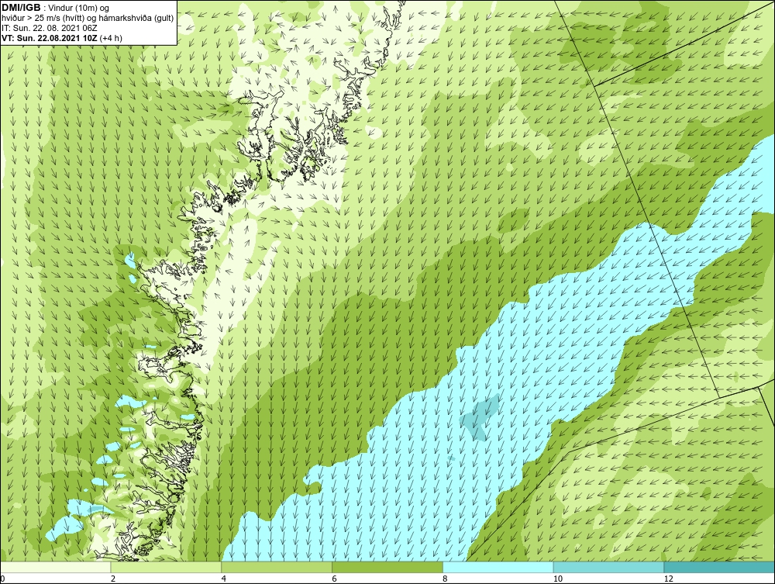Click the 'Vindur (10m) og' label
Image resolution: width=775 pixels, height=584 pixels.
78,9
